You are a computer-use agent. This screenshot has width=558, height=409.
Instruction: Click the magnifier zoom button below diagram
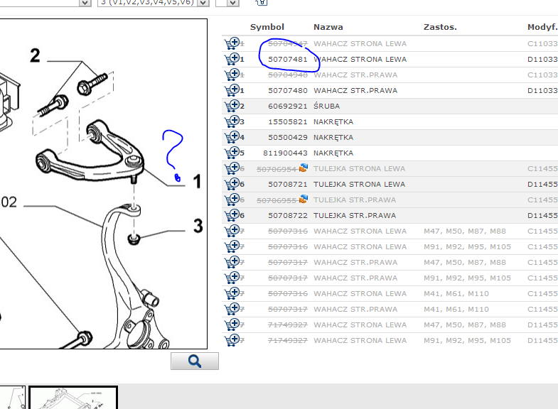click(x=194, y=361)
